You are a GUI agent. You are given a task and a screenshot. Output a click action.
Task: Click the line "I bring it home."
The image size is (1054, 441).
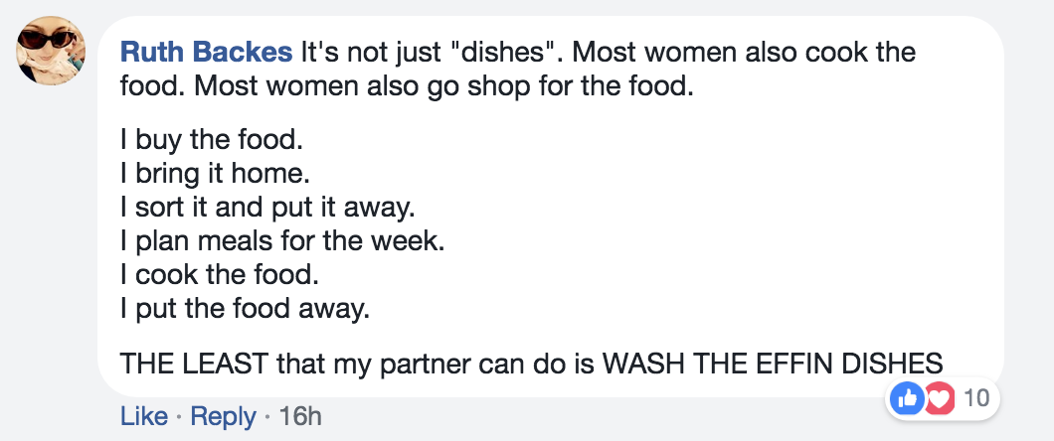coord(216,174)
